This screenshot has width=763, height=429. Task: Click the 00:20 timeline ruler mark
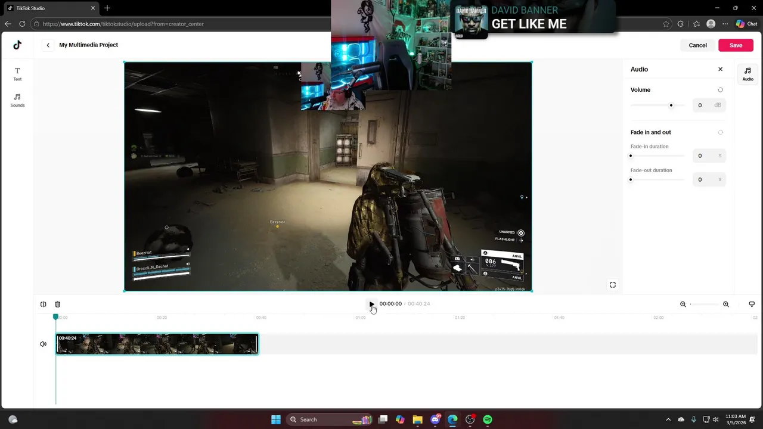162,318
